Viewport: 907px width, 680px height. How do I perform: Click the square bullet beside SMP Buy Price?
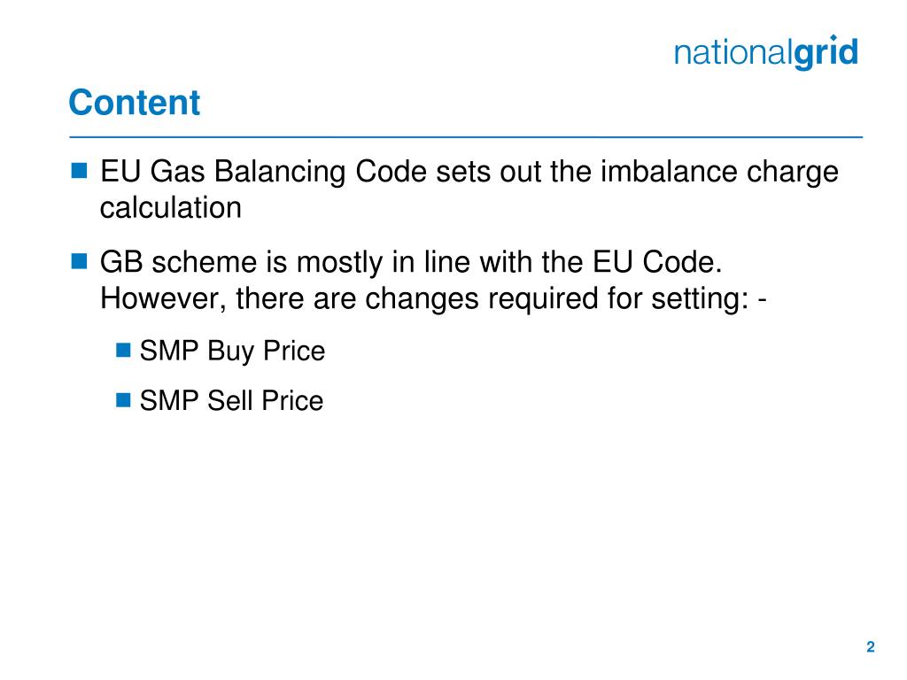[123, 350]
